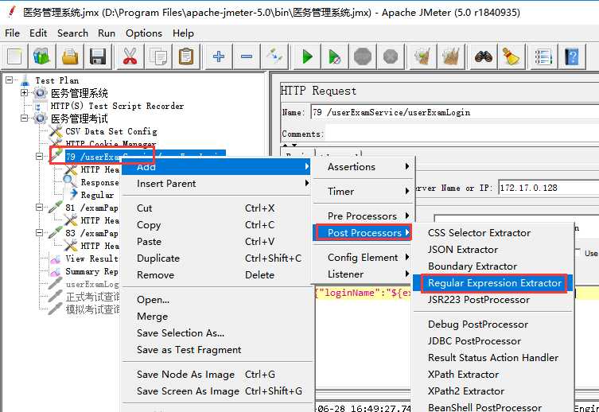599x412 pixels.
Task: Choose XPath2 Extractor
Action: click(492, 391)
